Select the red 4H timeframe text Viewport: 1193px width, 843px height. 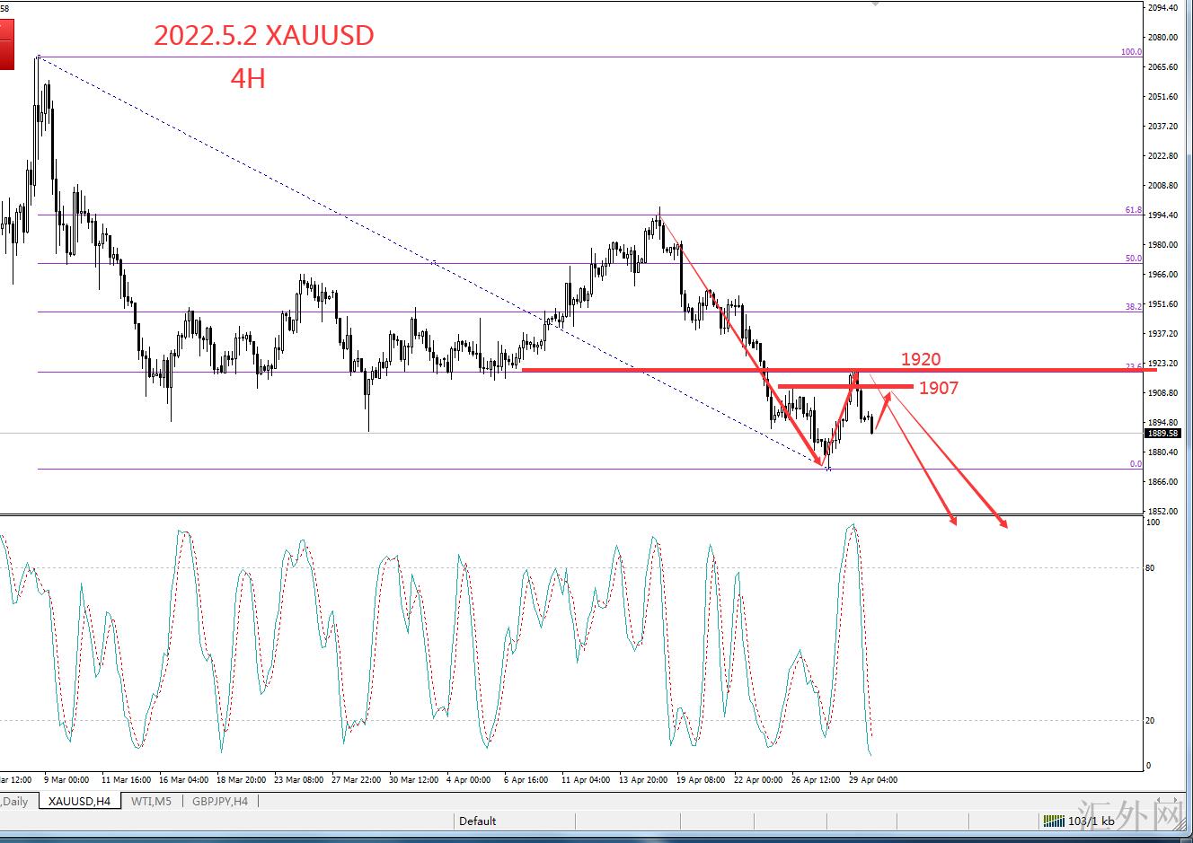click(x=248, y=78)
